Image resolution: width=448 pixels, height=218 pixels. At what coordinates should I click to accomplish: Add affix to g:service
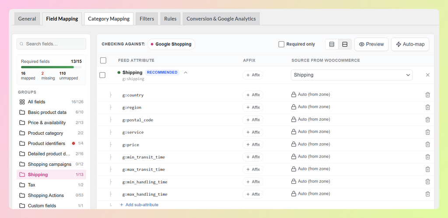(x=253, y=132)
